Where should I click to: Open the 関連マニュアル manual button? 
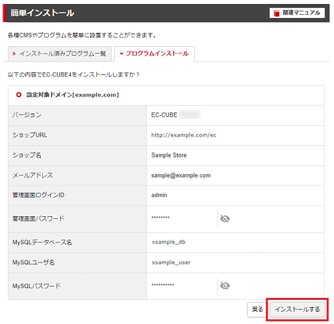pos(297,13)
